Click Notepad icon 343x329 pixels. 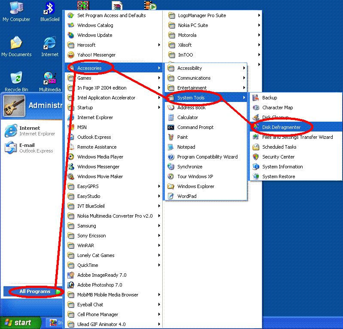(171, 147)
